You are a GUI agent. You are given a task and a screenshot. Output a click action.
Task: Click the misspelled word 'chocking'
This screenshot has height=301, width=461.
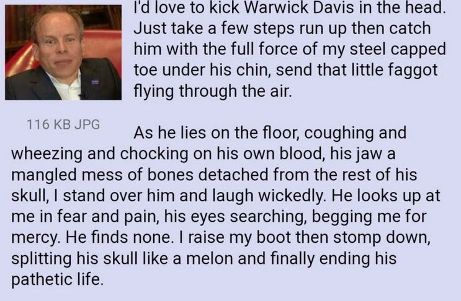pyautogui.click(x=154, y=154)
